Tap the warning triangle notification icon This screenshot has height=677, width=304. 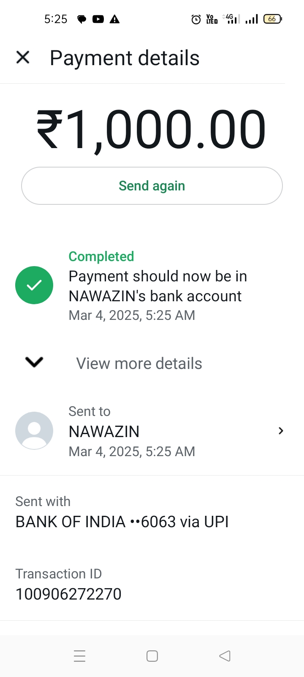coord(114,19)
